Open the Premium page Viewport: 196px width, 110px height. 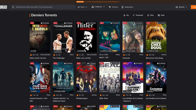(x=113, y=7)
